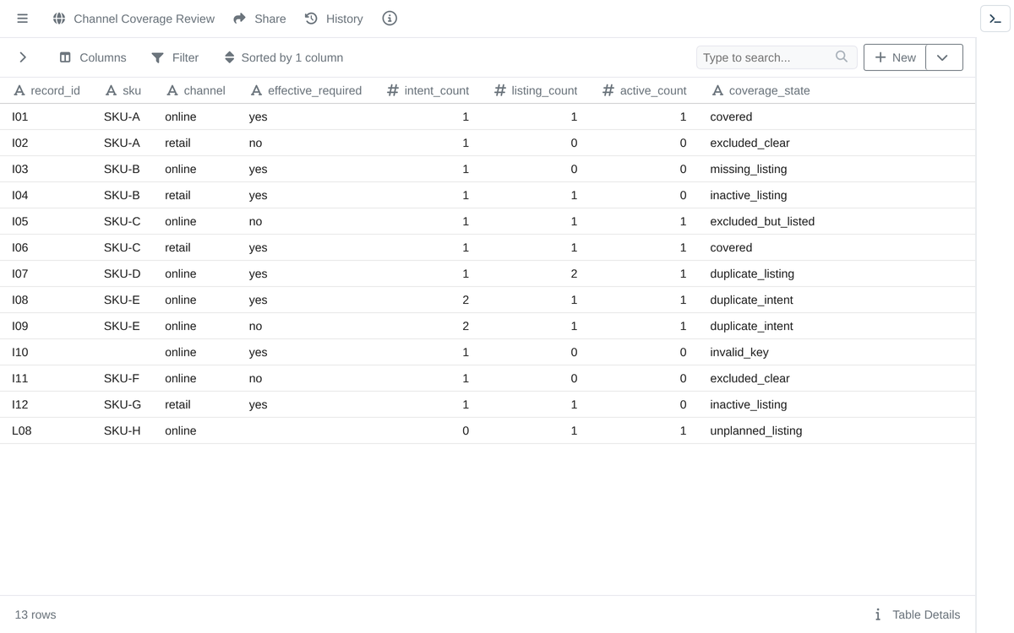Expand the side panel chevron arrow
The width and height of the screenshot is (1014, 633).
pyautogui.click(x=23, y=57)
